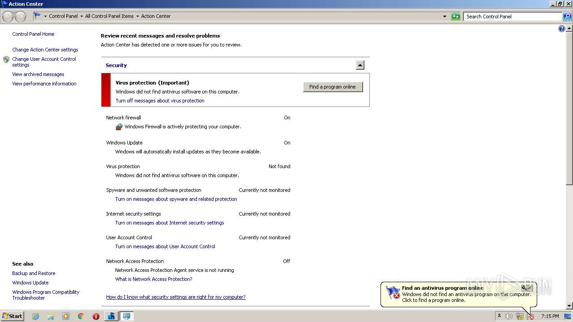Turn on messages about User Account Control
This screenshot has height=322, width=573.
pos(165,246)
